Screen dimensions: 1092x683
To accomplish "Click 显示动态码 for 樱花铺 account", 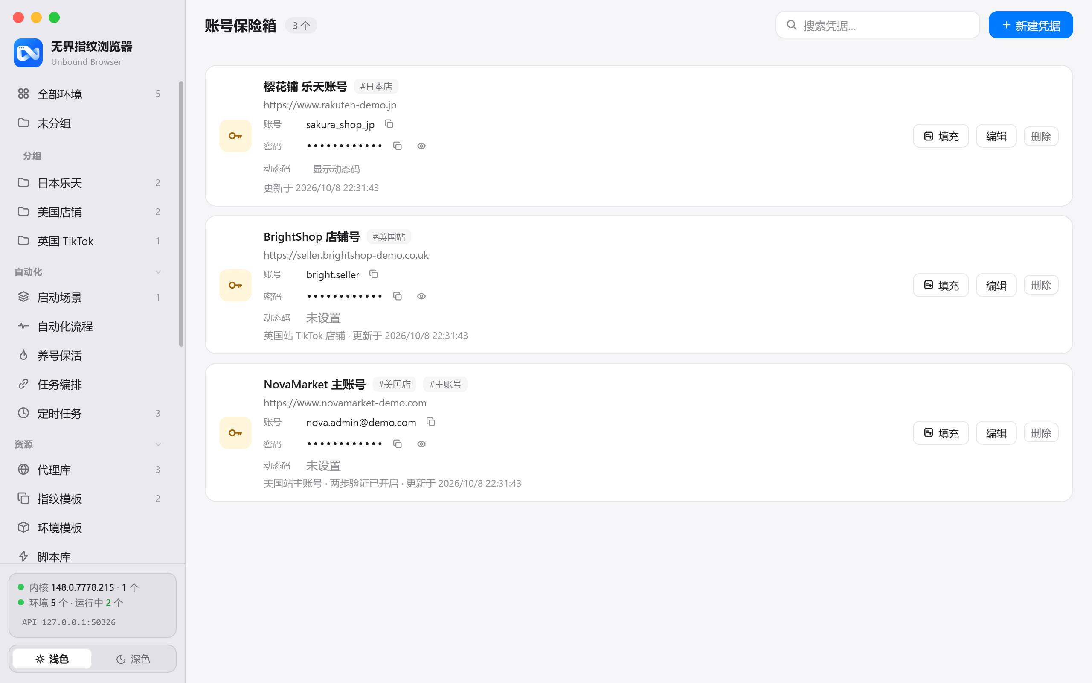I will (336, 169).
